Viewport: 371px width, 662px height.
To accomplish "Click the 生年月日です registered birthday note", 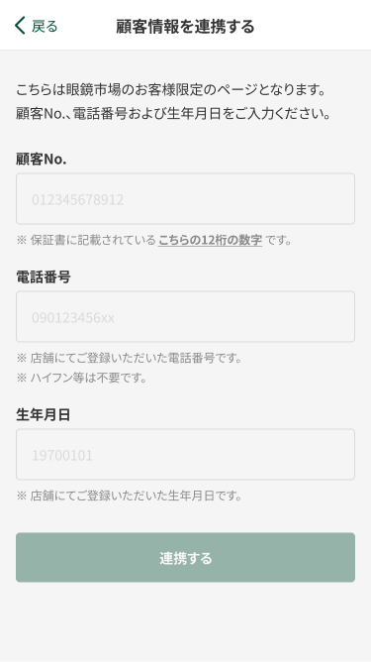I will tap(130, 496).
